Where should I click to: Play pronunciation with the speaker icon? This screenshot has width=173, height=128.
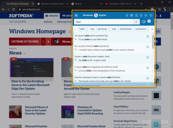click(144, 22)
